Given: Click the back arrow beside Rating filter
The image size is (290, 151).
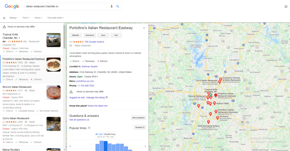Looking at the screenshot, I should click(4, 18).
